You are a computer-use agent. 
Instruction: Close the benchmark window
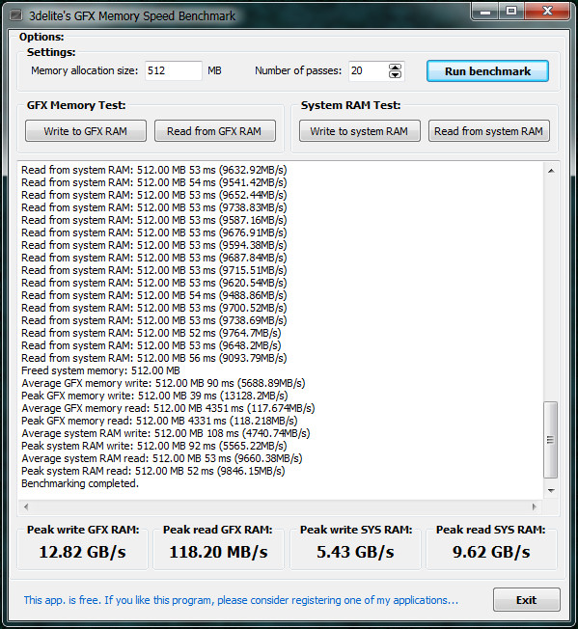click(547, 12)
